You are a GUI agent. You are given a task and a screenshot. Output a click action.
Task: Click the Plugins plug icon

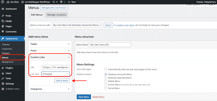click(x=3, y=68)
